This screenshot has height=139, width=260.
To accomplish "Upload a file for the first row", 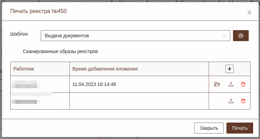I will 231,84.
